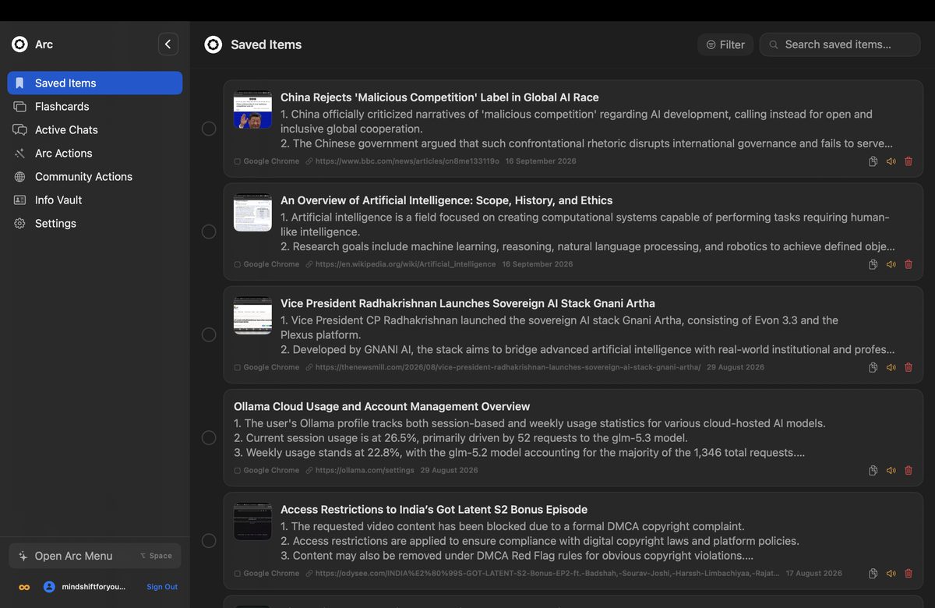Open 'Ollama Cloud Usage and Account Management' title

pos(382,406)
